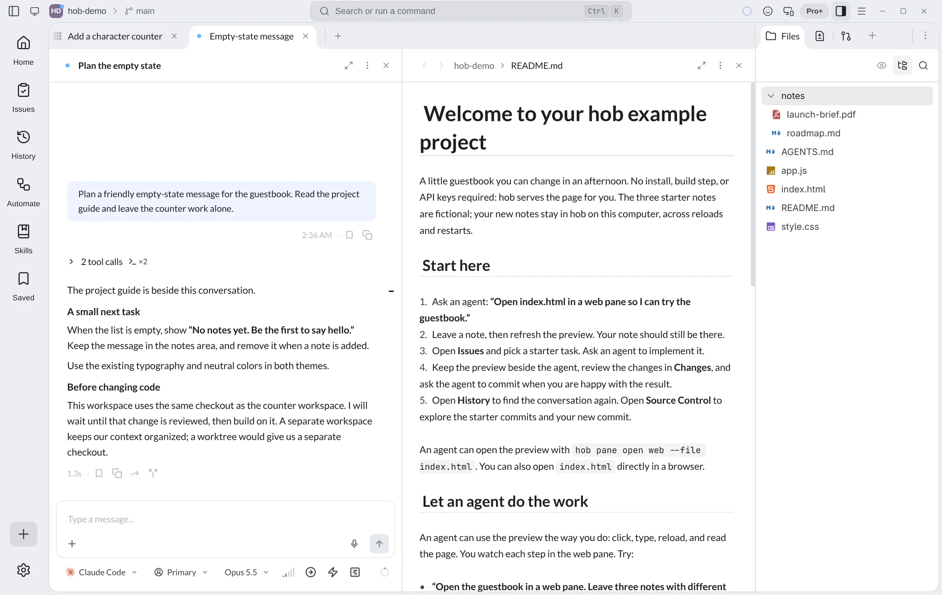The image size is (942, 595).
Task: Click the Pro+ plan button
Action: tap(814, 11)
